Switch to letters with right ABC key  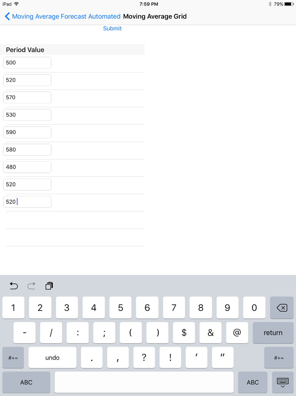point(253,382)
